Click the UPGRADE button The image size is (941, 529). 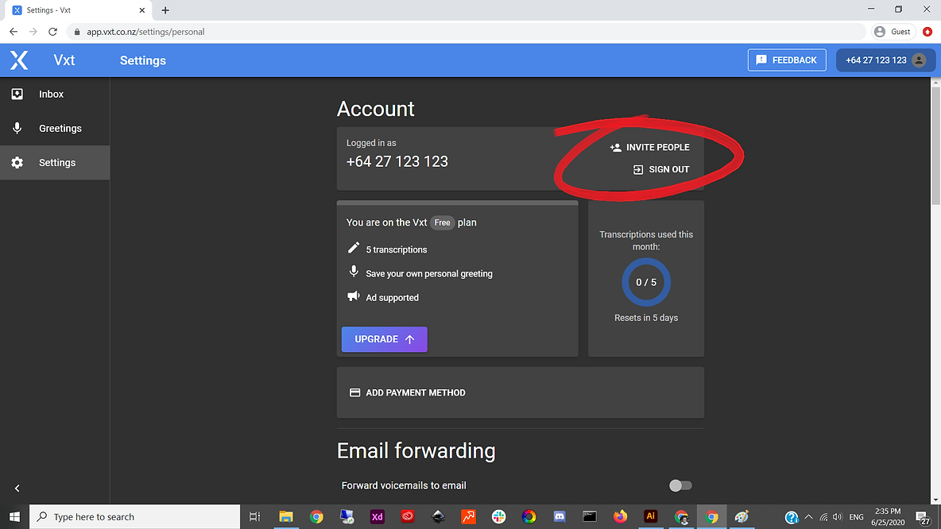[384, 339]
